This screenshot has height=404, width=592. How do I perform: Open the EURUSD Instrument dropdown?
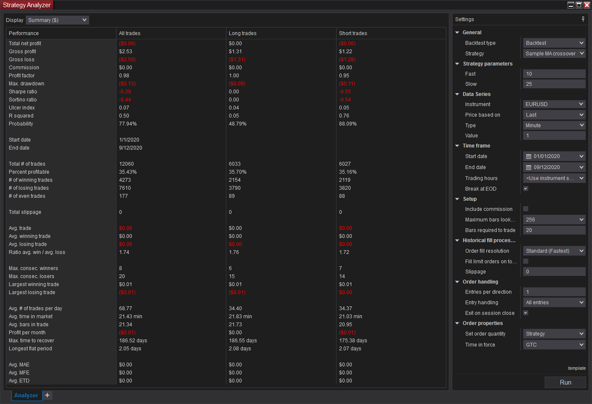pyautogui.click(x=554, y=104)
